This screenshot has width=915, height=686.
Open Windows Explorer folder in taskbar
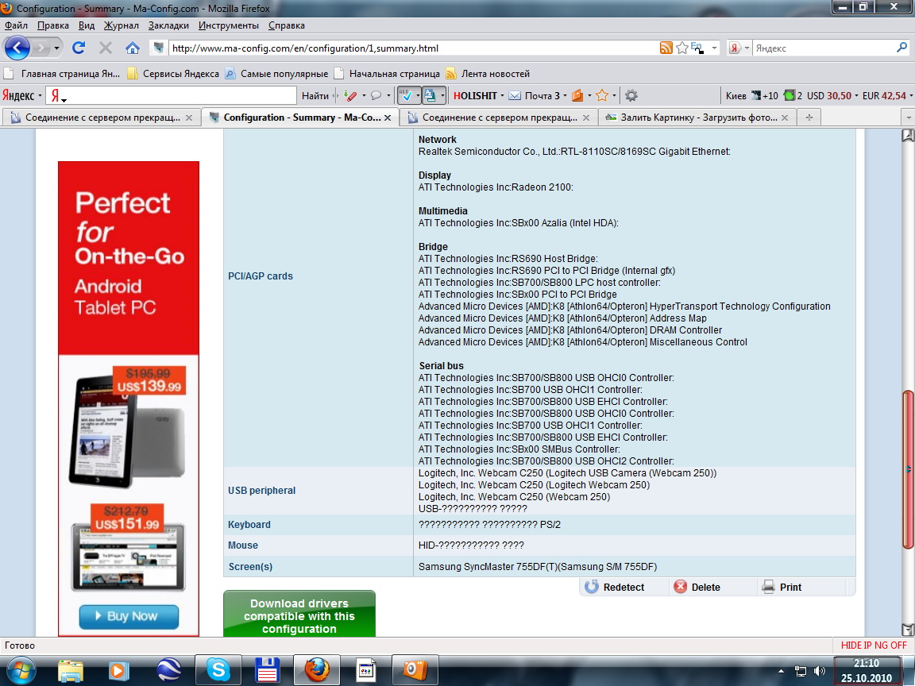(x=71, y=670)
